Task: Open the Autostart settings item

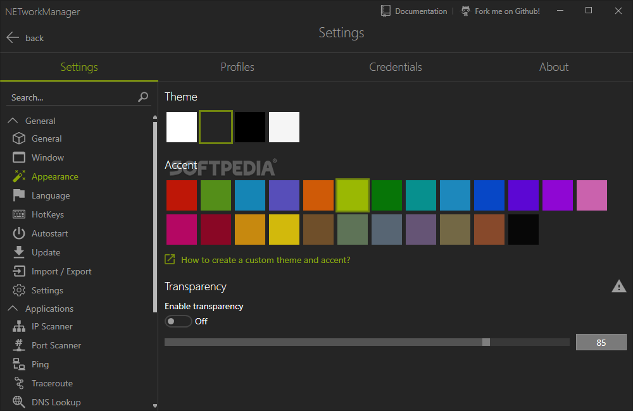Action: point(49,233)
